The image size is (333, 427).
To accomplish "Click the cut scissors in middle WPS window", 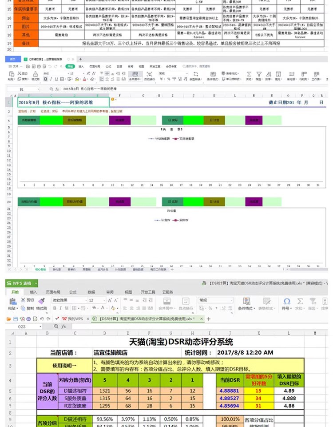I will click(20, 73).
